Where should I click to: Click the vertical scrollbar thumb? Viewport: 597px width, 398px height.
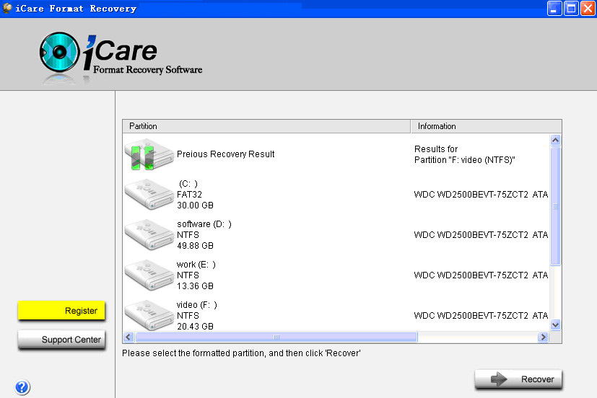click(x=556, y=206)
